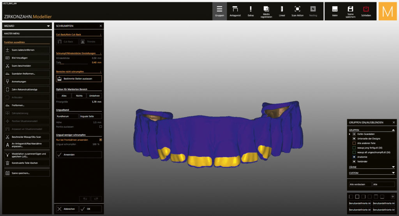Choose Scans laden/entfernen function
Screen dimensions: 399x216
pos(27,50)
